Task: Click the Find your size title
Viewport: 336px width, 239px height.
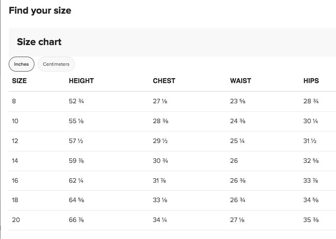Action: coord(40,10)
